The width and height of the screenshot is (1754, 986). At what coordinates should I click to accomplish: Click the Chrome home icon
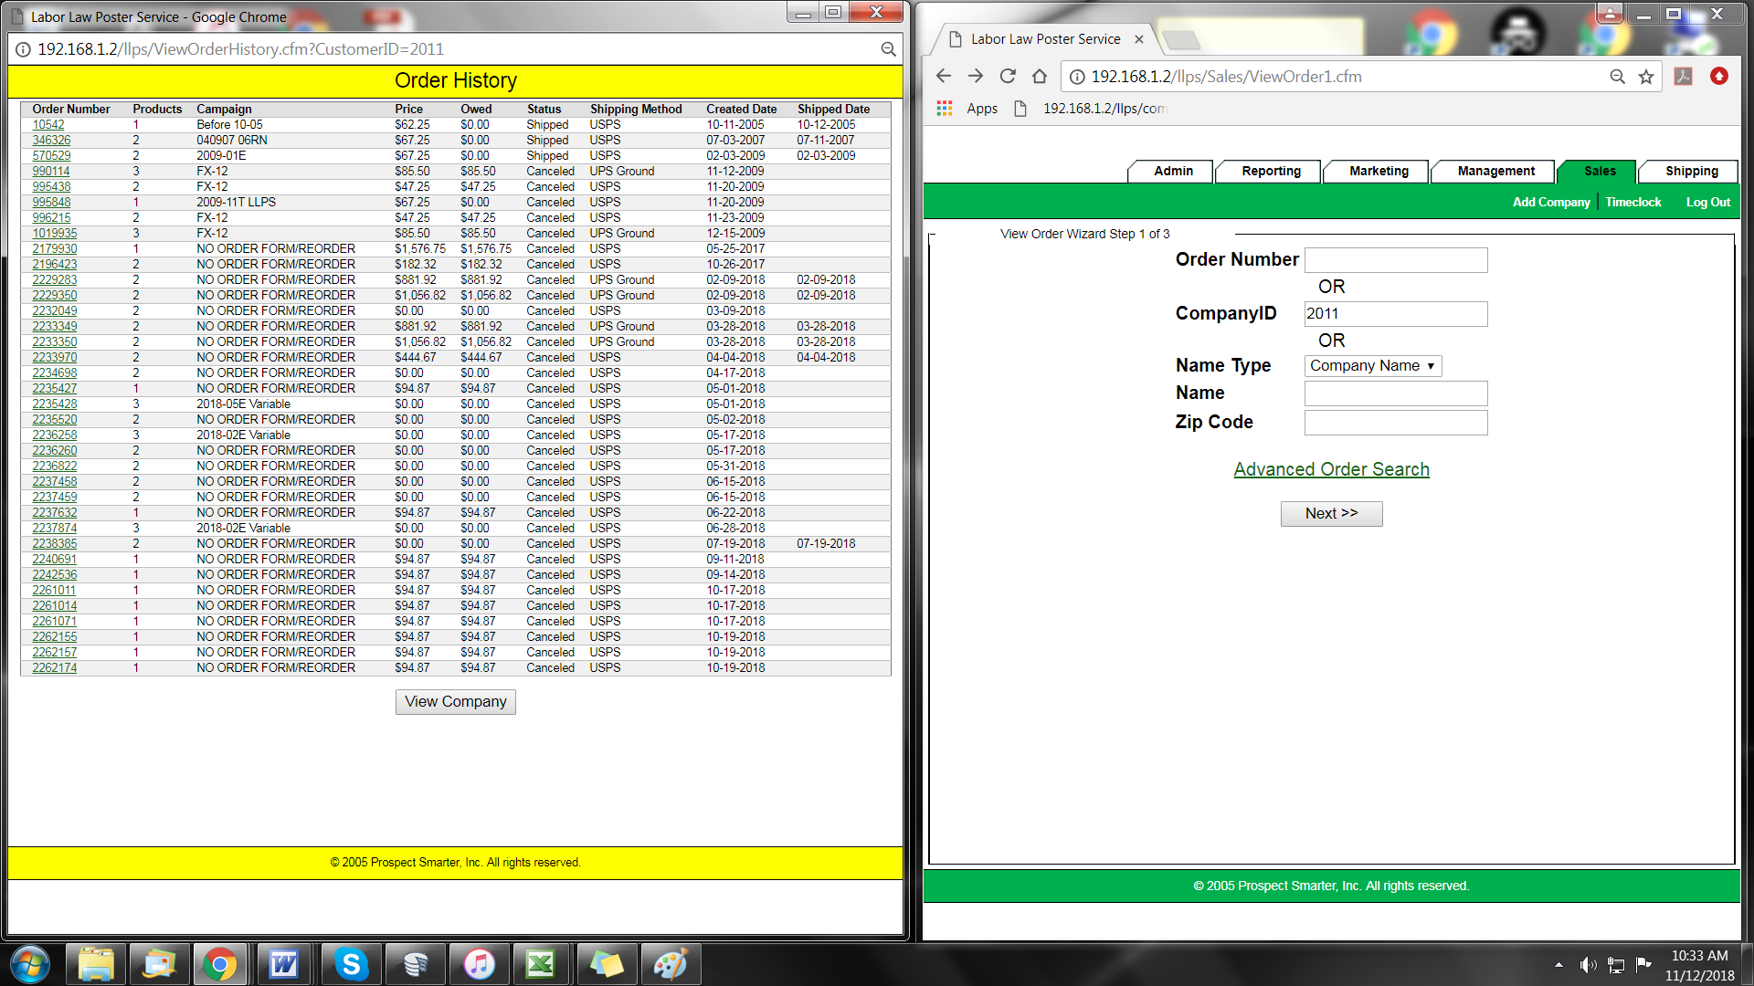1040,77
